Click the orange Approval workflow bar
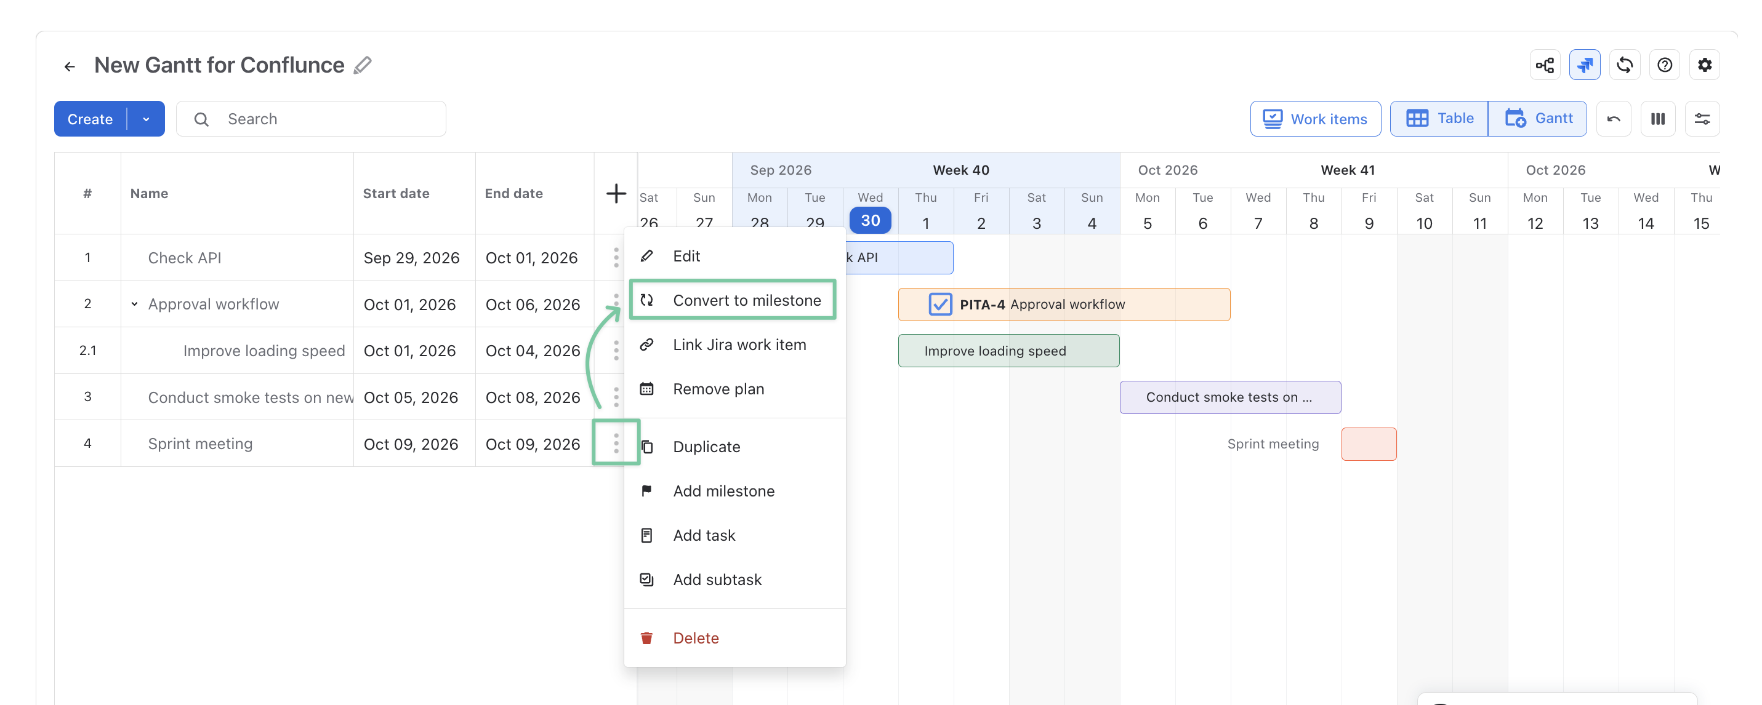 (1064, 305)
